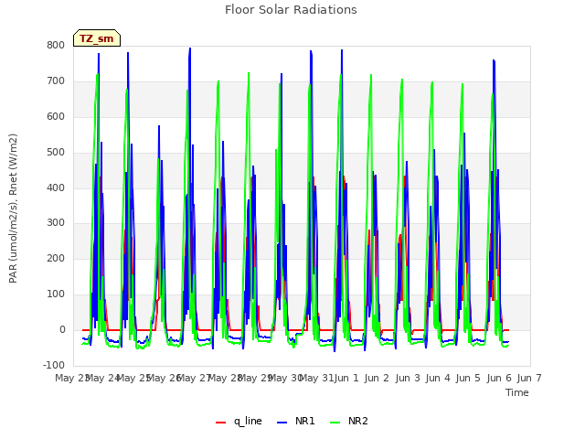This screenshot has height=439, width=585.
Task: Click the 300 y-axis tick label
Action: click(x=56, y=223)
